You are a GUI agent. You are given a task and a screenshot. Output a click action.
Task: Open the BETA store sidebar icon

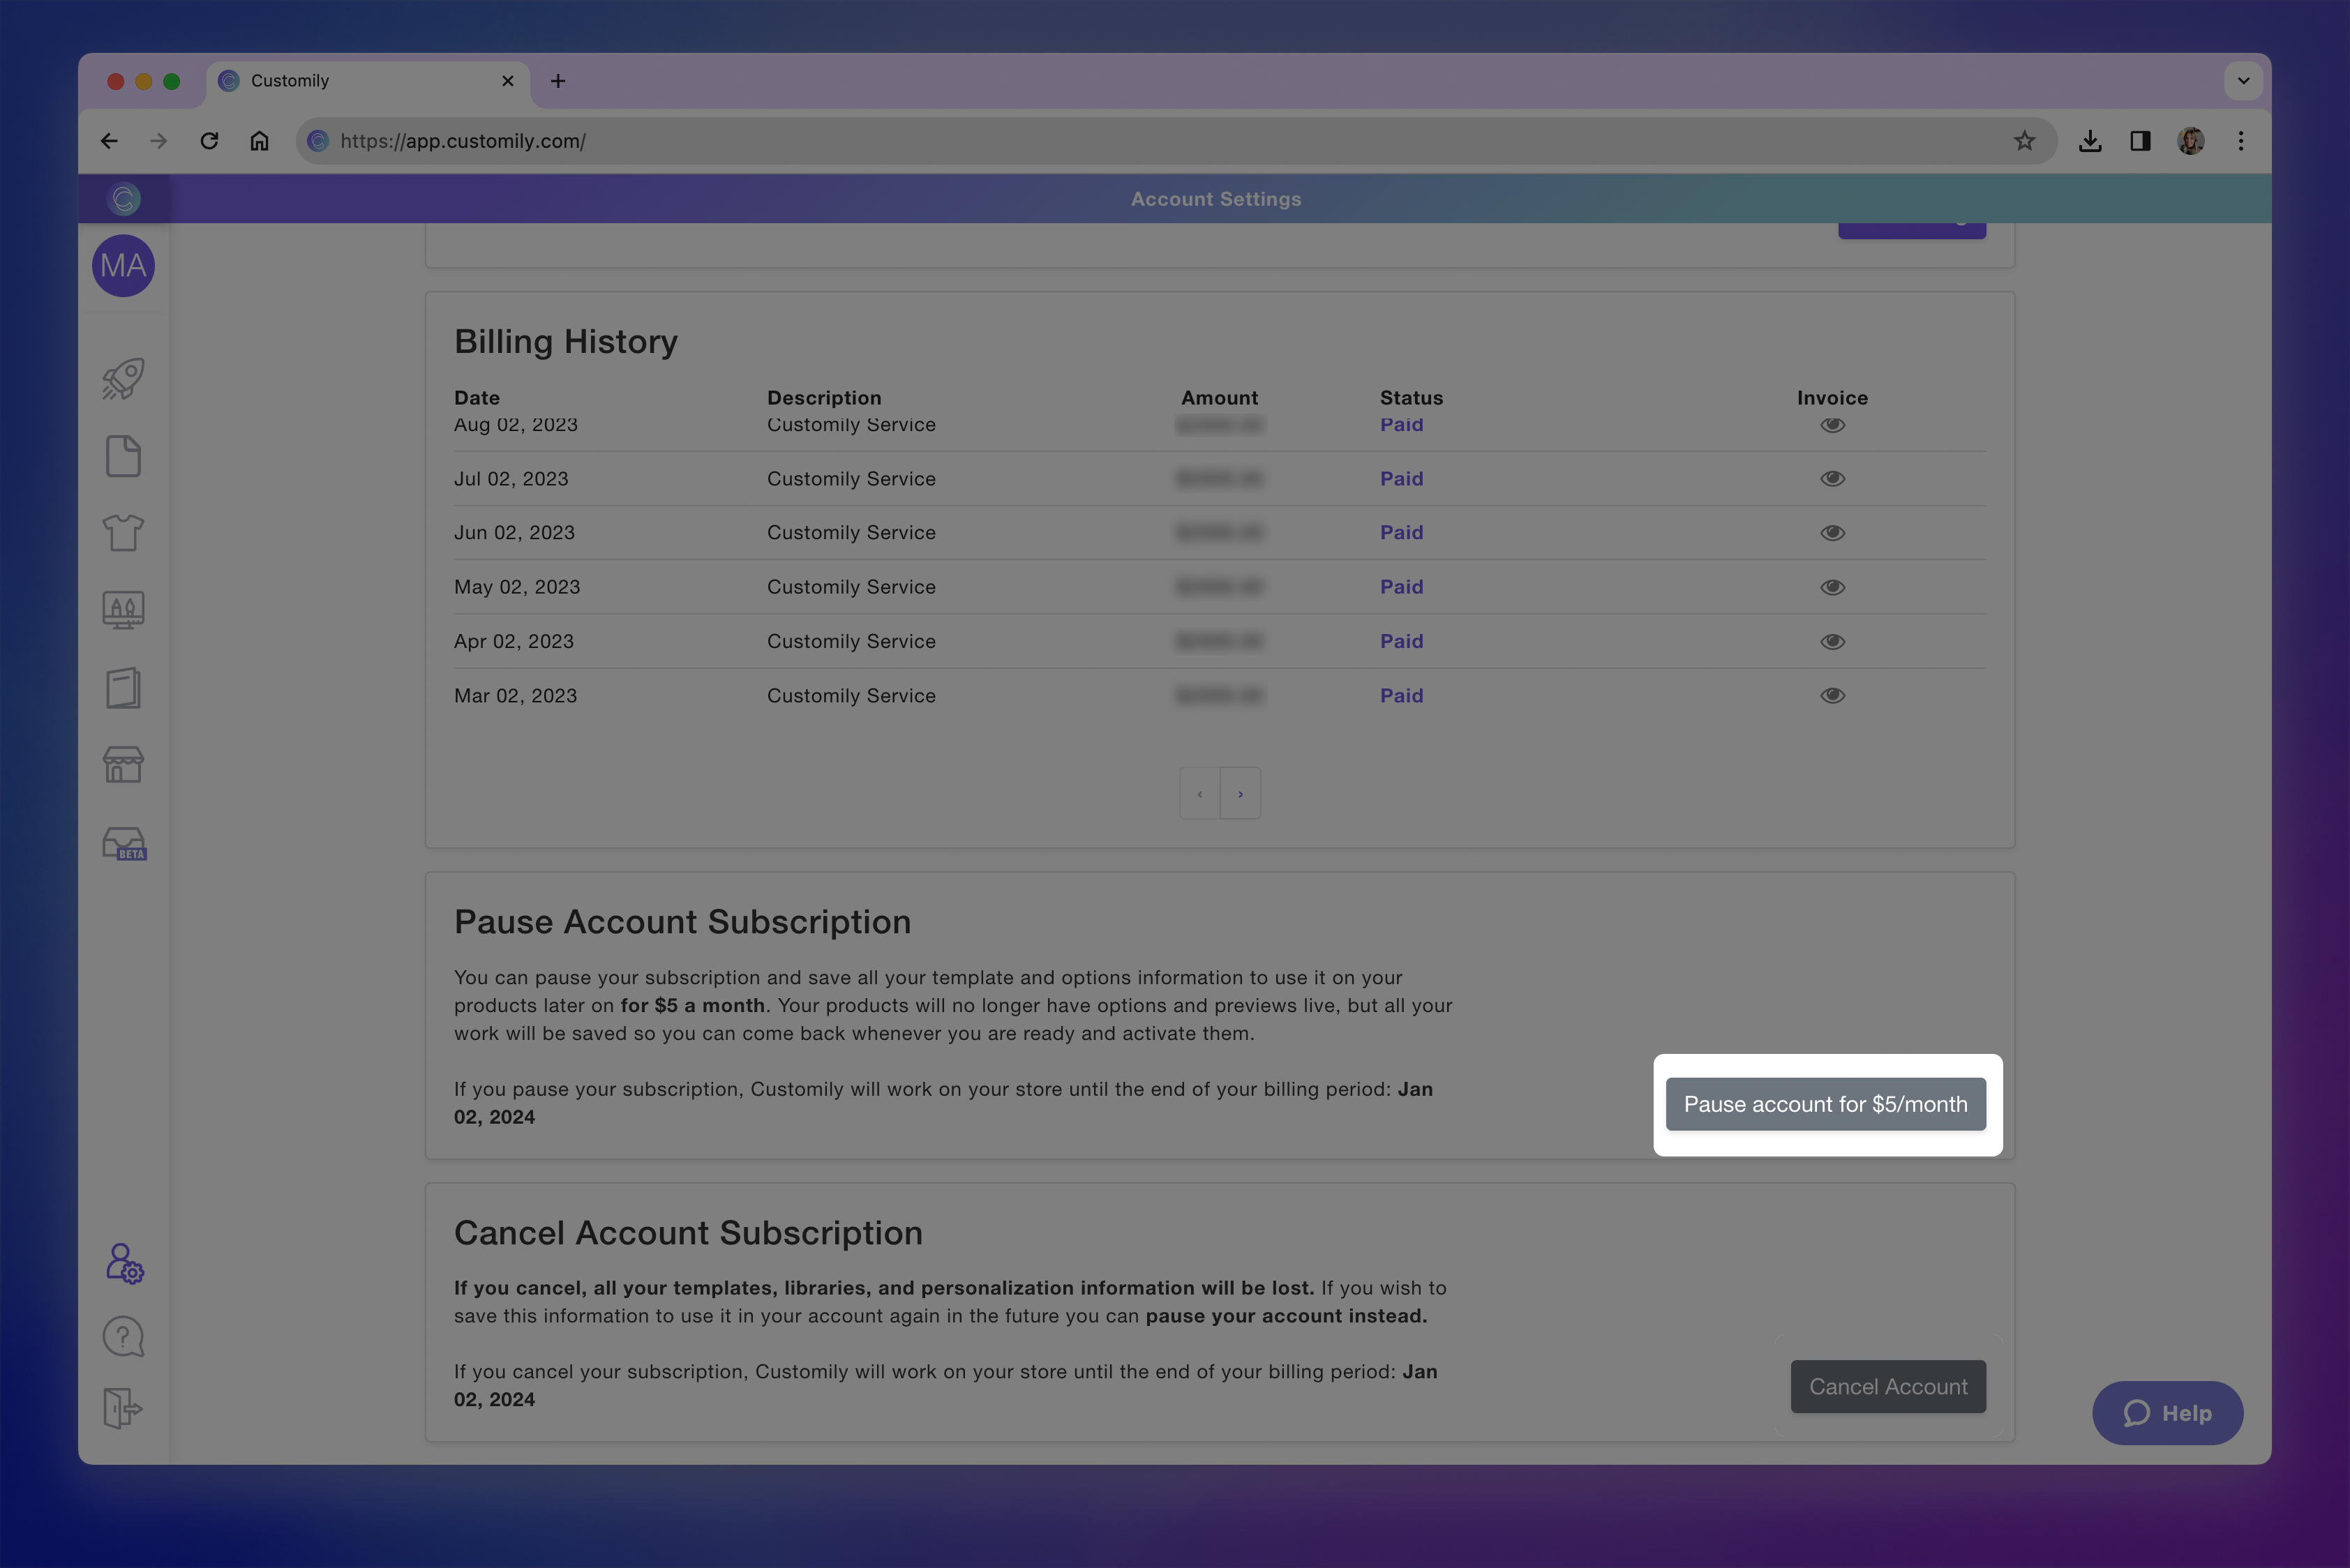124,843
